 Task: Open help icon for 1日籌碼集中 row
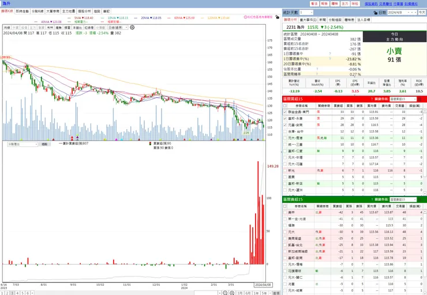point(330,54)
